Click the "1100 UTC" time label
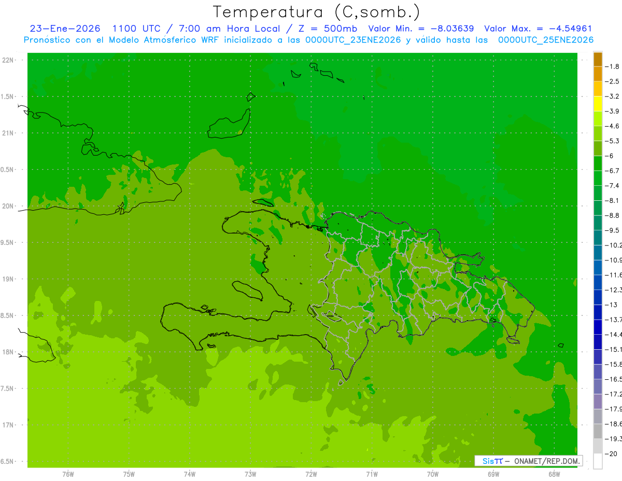 (135, 29)
